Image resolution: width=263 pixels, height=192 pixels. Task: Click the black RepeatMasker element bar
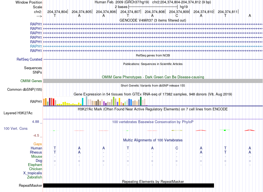(x=128, y=185)
